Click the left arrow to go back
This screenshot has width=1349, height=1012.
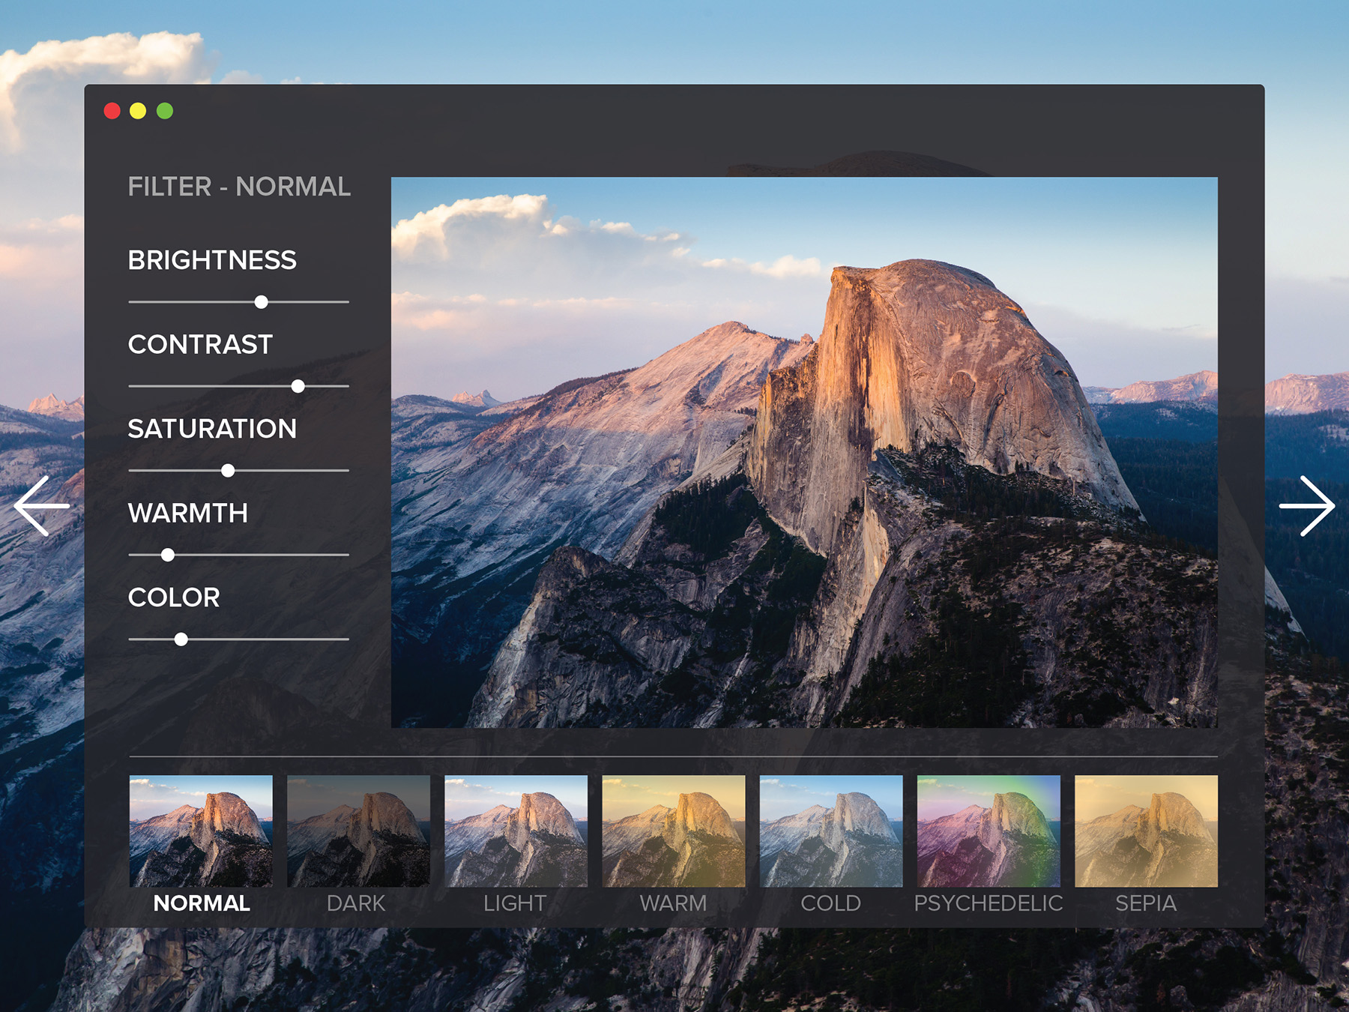(x=42, y=506)
